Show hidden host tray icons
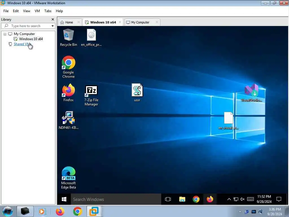 [x=240, y=212]
